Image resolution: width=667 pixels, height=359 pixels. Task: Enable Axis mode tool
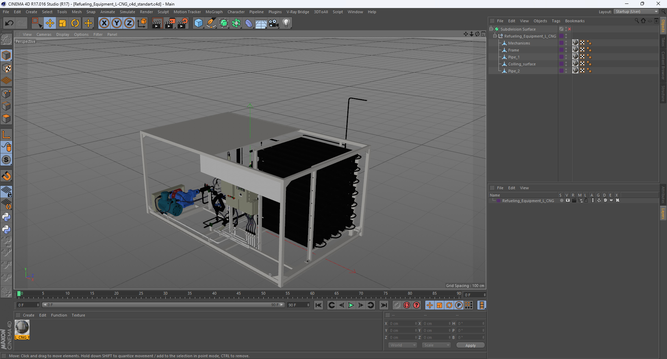[6, 135]
